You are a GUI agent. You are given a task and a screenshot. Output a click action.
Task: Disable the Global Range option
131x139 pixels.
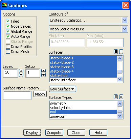pos(8,31)
